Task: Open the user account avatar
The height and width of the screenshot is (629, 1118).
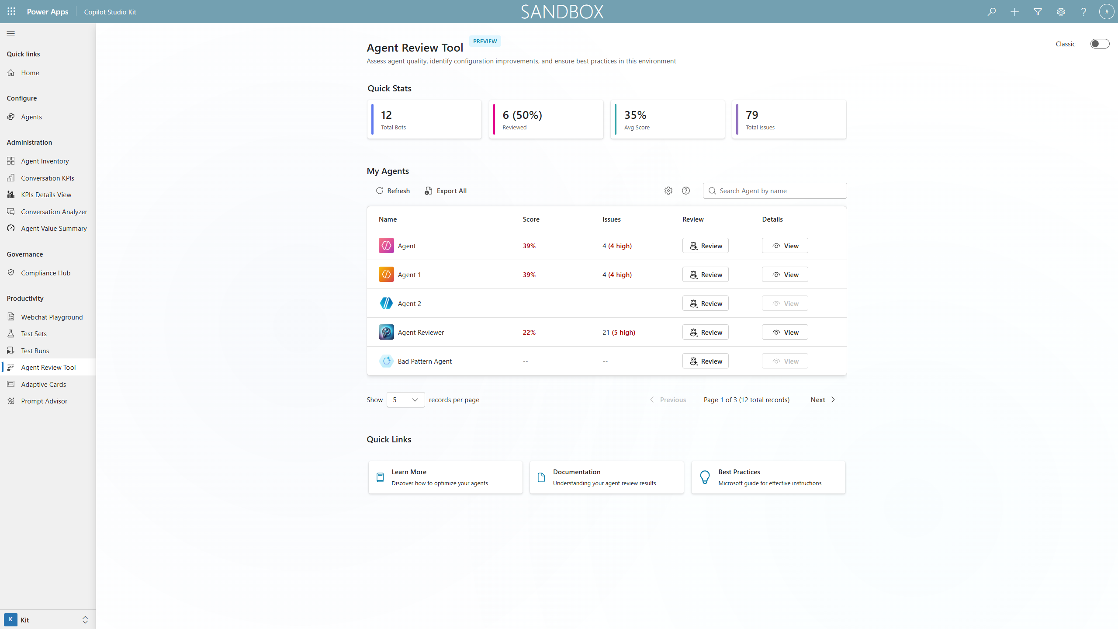Action: [1107, 12]
